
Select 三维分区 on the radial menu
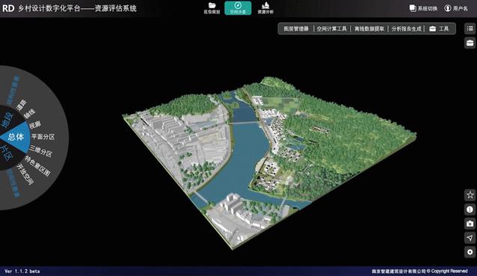(41, 151)
